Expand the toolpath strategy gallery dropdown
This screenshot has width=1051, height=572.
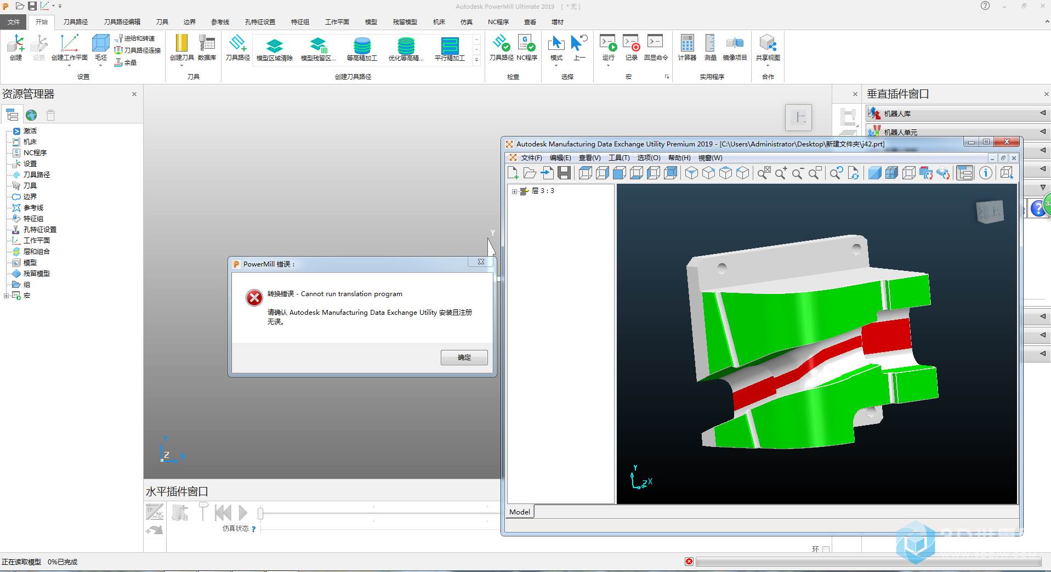point(476,60)
